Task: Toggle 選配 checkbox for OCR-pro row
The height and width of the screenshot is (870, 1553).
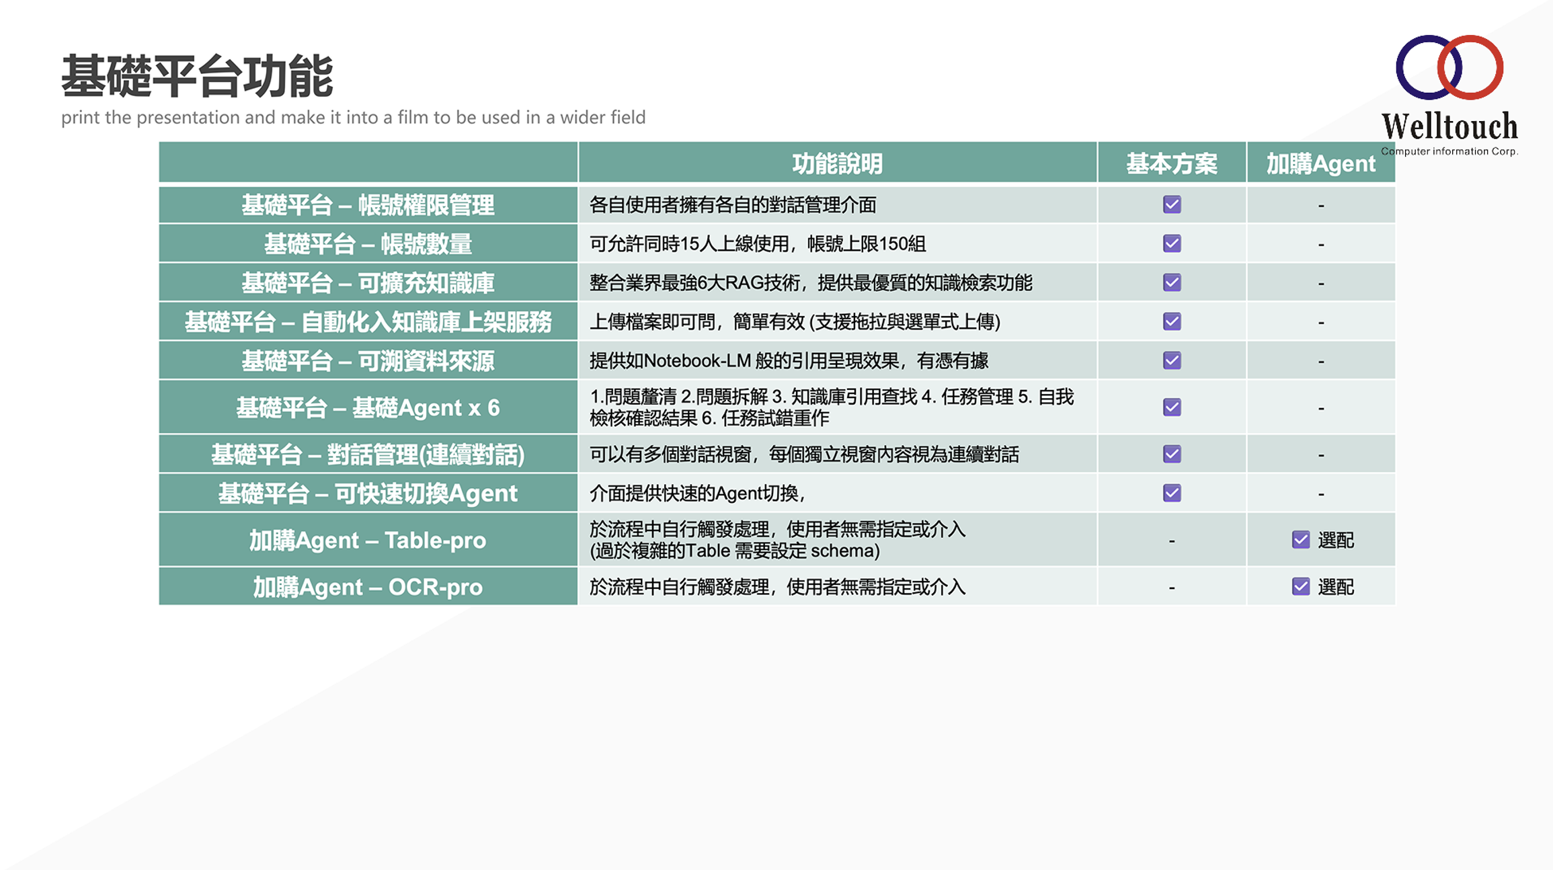Action: pos(1300,586)
